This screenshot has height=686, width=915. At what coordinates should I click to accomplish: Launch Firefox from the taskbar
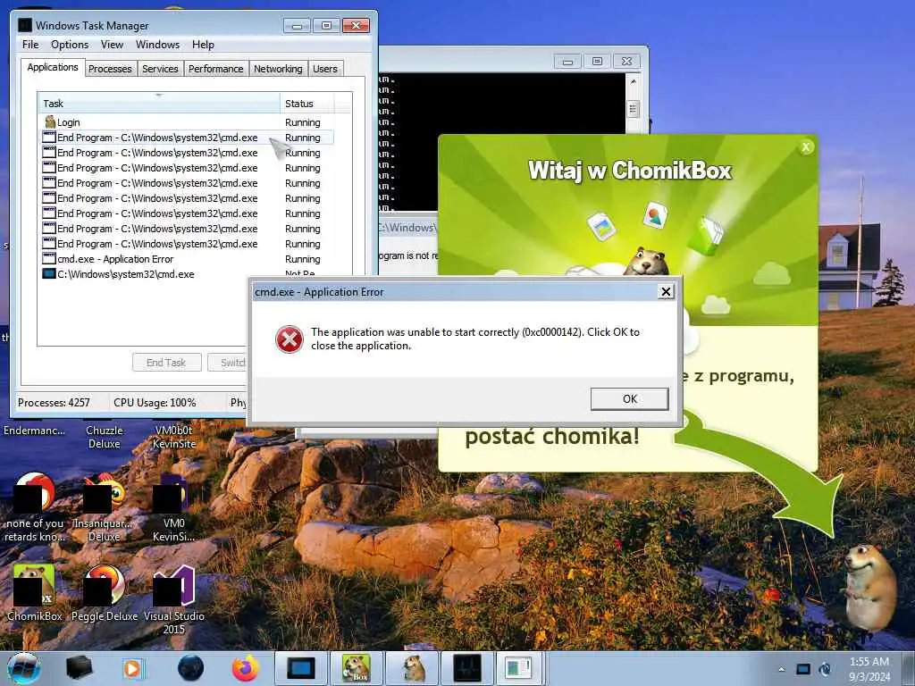click(246, 668)
